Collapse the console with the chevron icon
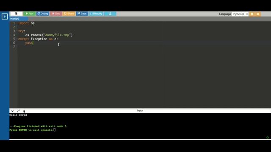Viewport: 271px width, 152px height. [x=12, y=111]
